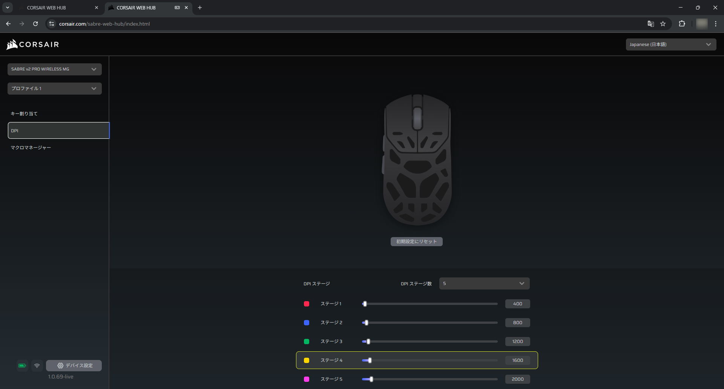Restore down the browser window
Image resolution: width=724 pixels, height=389 pixels.
coord(698,8)
